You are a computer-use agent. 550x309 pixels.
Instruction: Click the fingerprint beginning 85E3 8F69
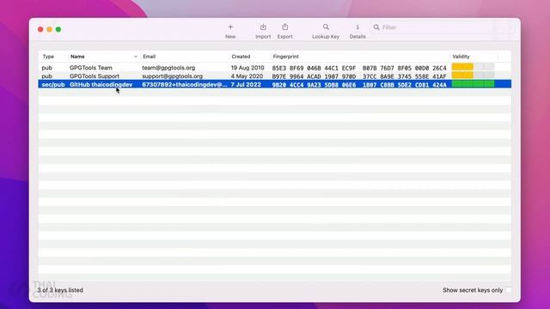359,68
